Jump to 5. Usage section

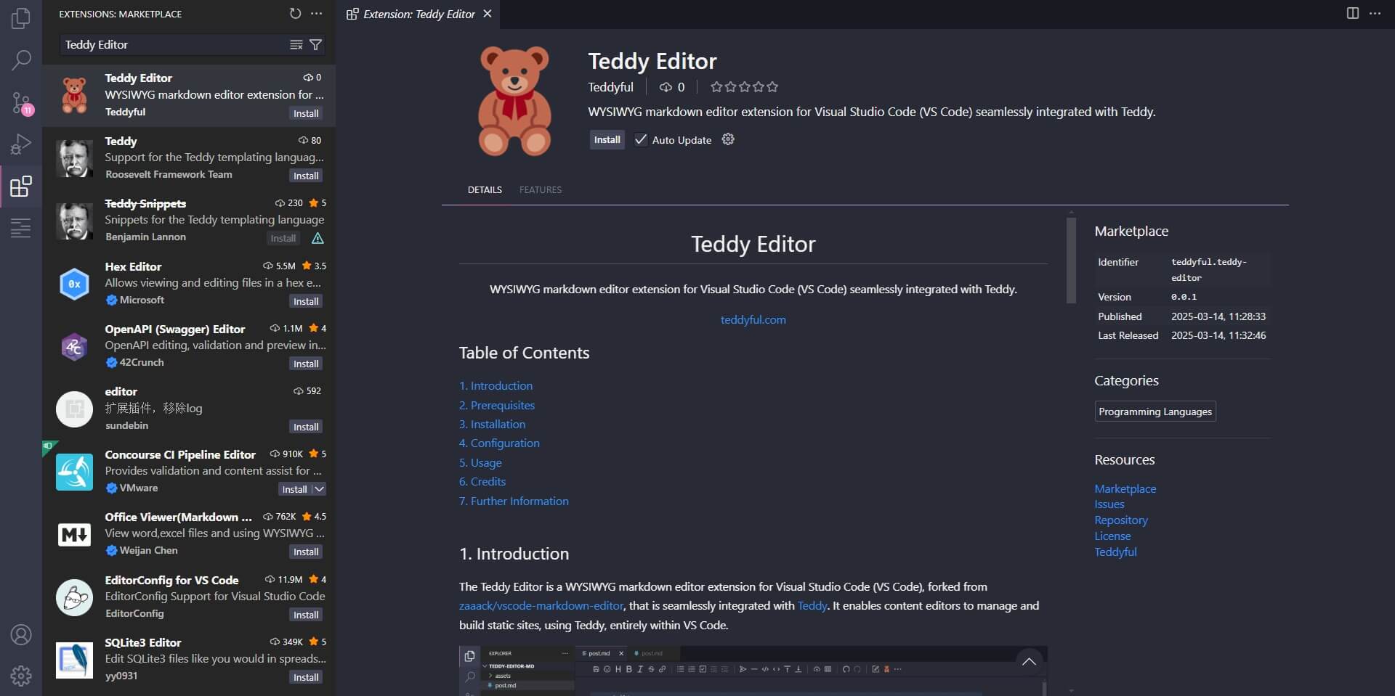[480, 462]
